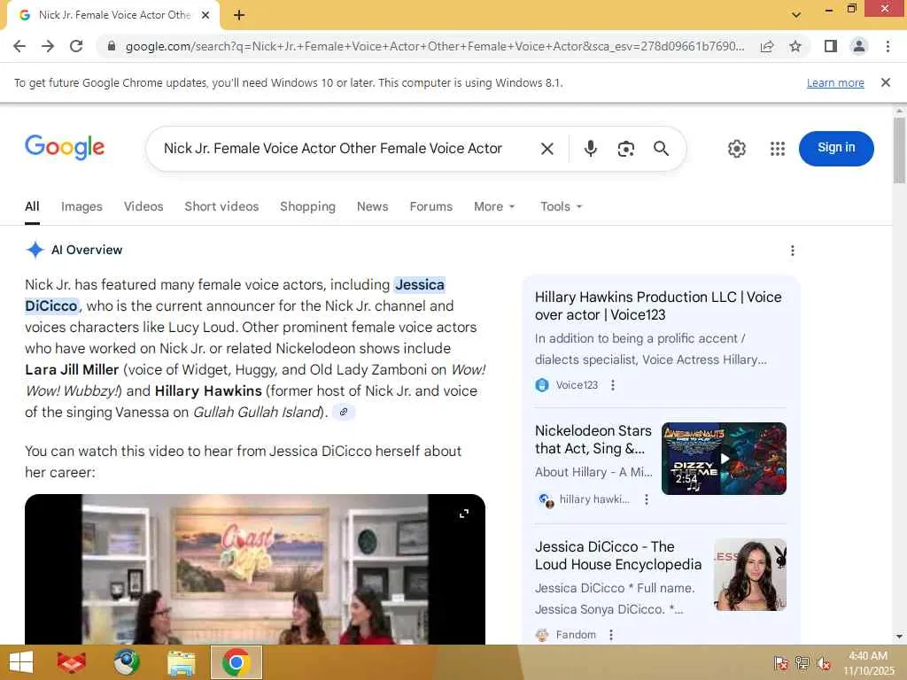
Task: Open Hillary Hawkins Production LLC Voice123 result
Action: click(658, 305)
